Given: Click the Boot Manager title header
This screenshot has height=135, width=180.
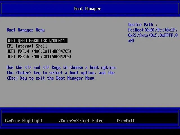Looking at the screenshot, I should [x=87, y=9].
